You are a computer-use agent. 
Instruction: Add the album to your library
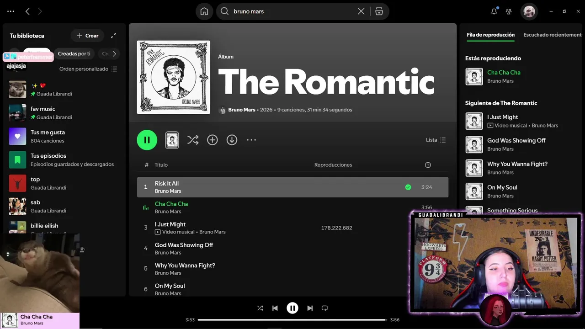(x=213, y=140)
